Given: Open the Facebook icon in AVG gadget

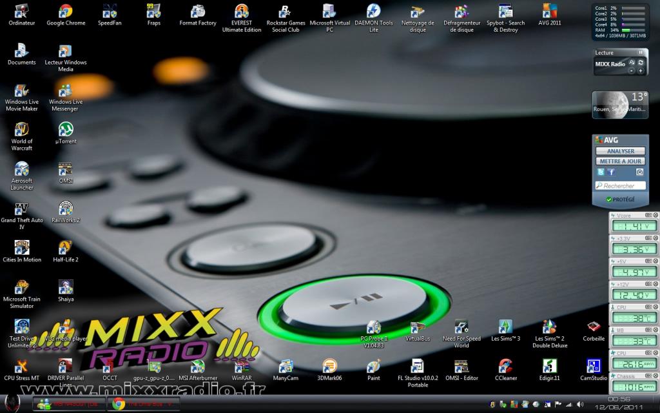Looking at the screenshot, I should 611,172.
